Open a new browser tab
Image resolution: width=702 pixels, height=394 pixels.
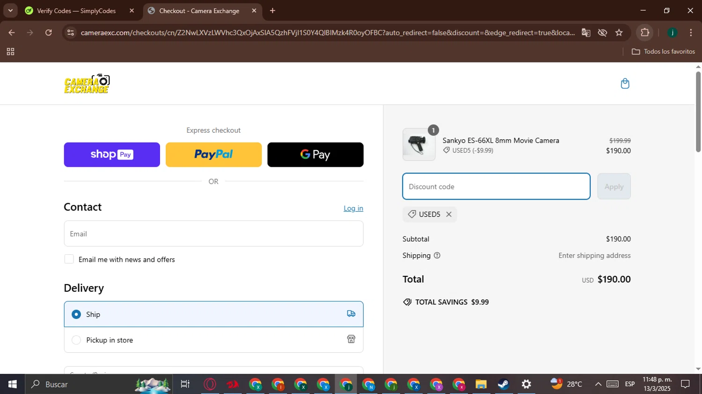(x=273, y=11)
